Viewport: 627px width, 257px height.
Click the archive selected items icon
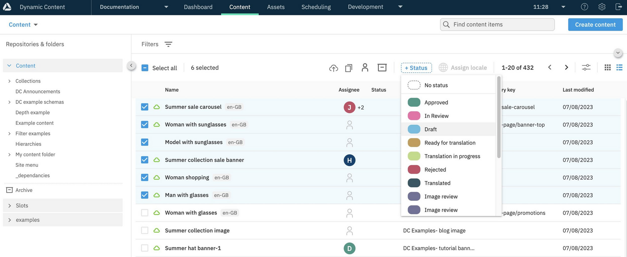point(382,68)
